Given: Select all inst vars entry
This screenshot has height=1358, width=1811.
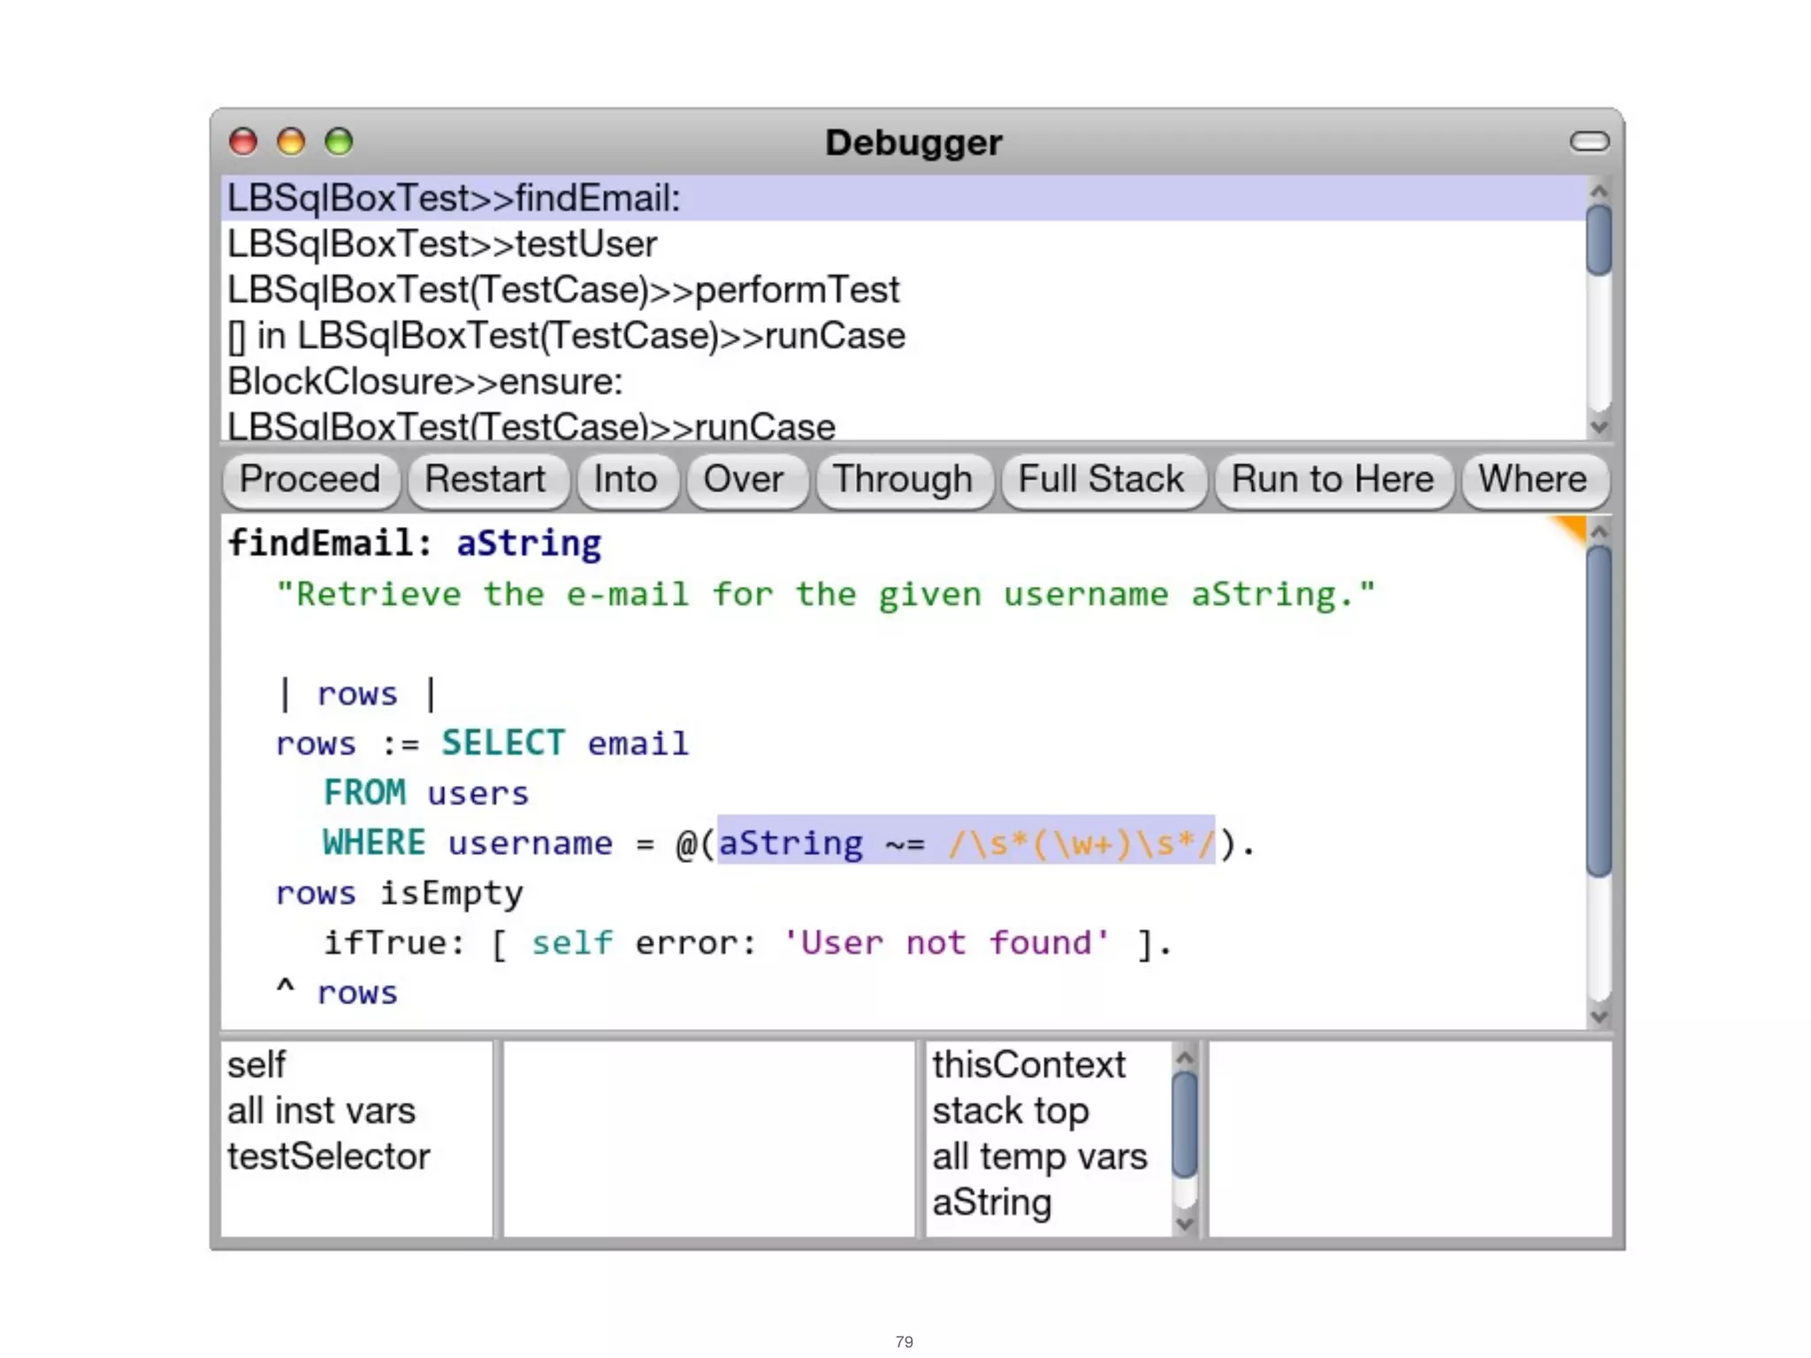Looking at the screenshot, I should click(321, 1110).
